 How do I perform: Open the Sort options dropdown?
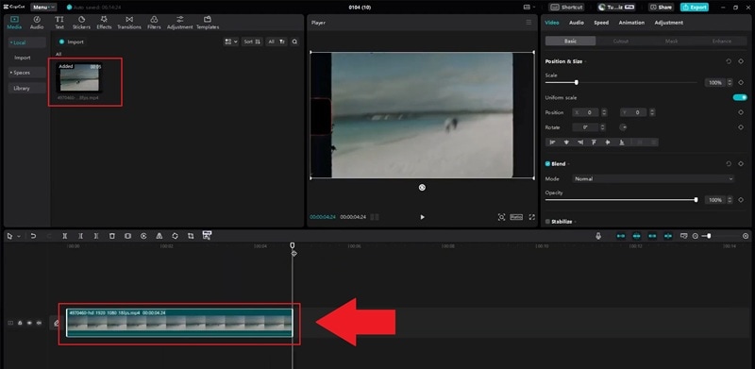point(252,42)
